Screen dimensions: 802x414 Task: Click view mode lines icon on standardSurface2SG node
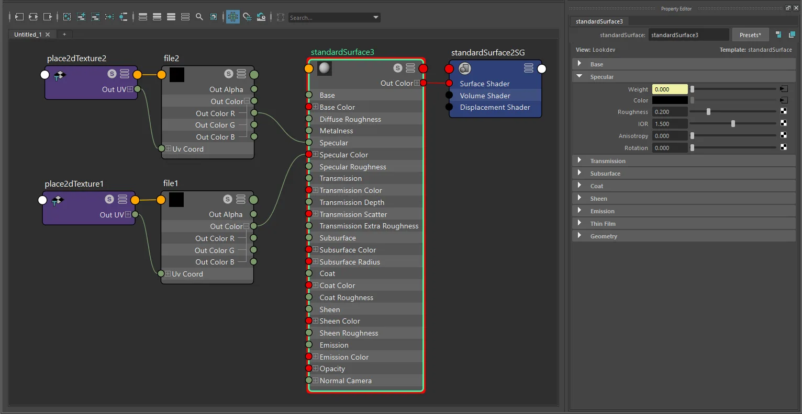coord(529,68)
